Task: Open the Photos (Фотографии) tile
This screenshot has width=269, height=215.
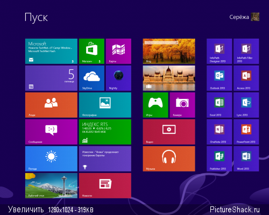Action: pyautogui.click(x=105, y=105)
